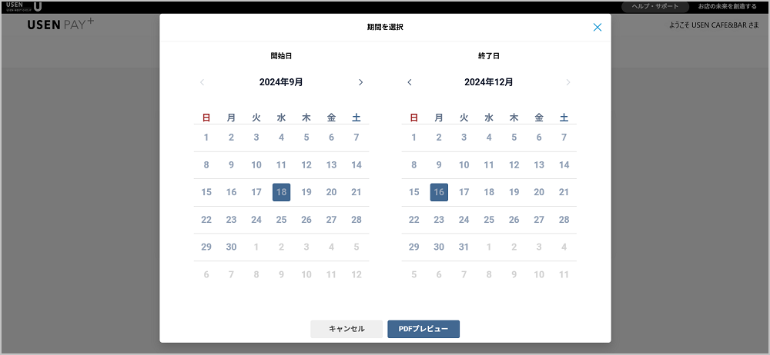Click お店の未来を創造する link in top bar

pyautogui.click(x=727, y=6)
